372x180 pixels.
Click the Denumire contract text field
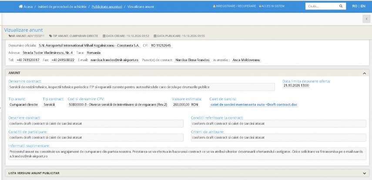[x=141, y=87]
